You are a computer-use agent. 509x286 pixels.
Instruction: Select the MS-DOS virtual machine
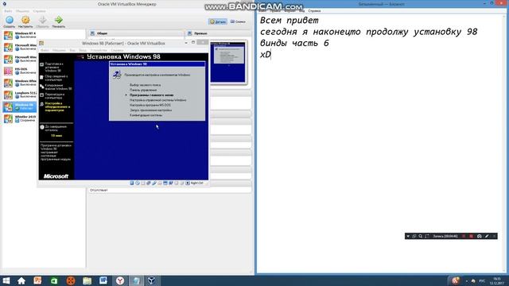(20, 71)
